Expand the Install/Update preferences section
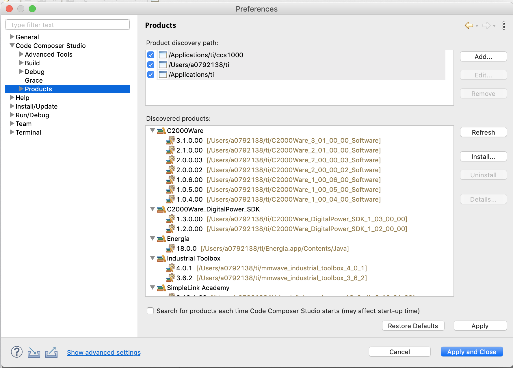 click(x=12, y=106)
